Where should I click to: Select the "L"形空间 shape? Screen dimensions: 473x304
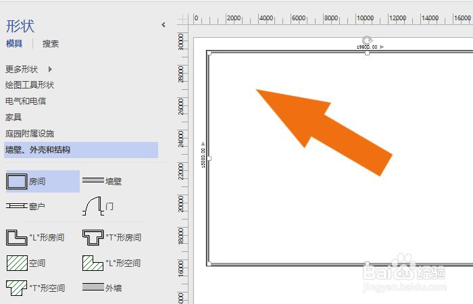click(111, 263)
